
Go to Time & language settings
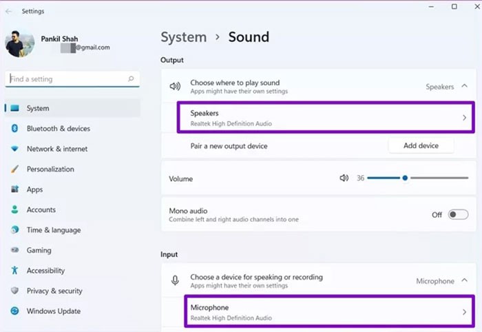(x=53, y=230)
